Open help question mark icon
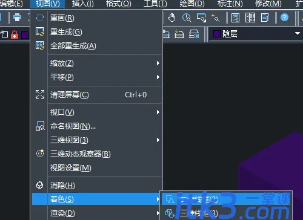 tap(284, 18)
